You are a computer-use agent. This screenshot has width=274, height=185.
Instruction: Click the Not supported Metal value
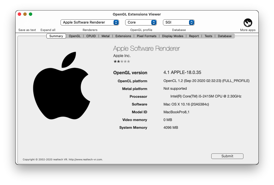(x=175, y=89)
